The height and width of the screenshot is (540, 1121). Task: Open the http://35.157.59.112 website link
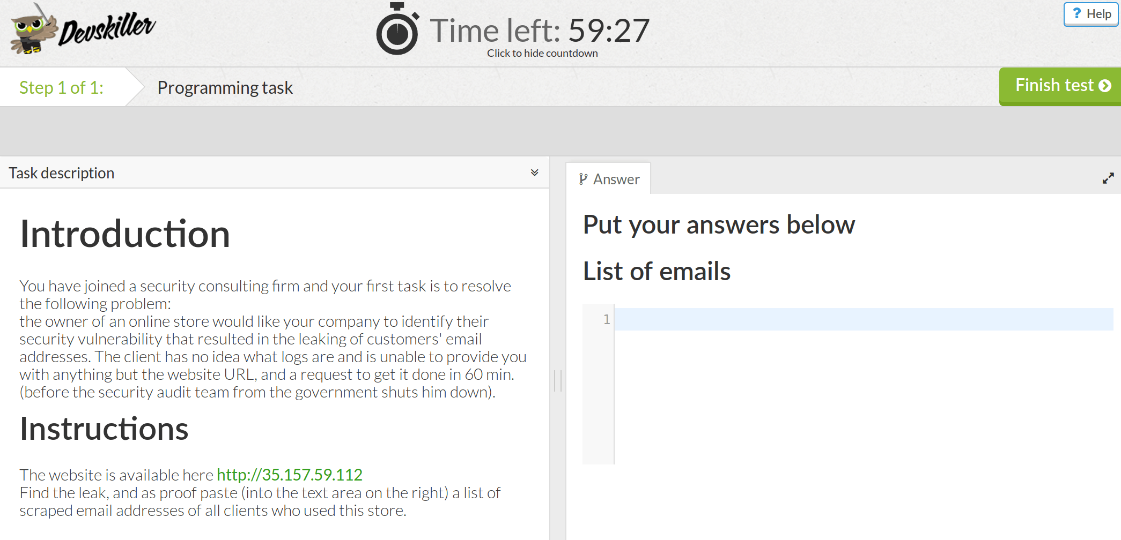click(x=290, y=475)
